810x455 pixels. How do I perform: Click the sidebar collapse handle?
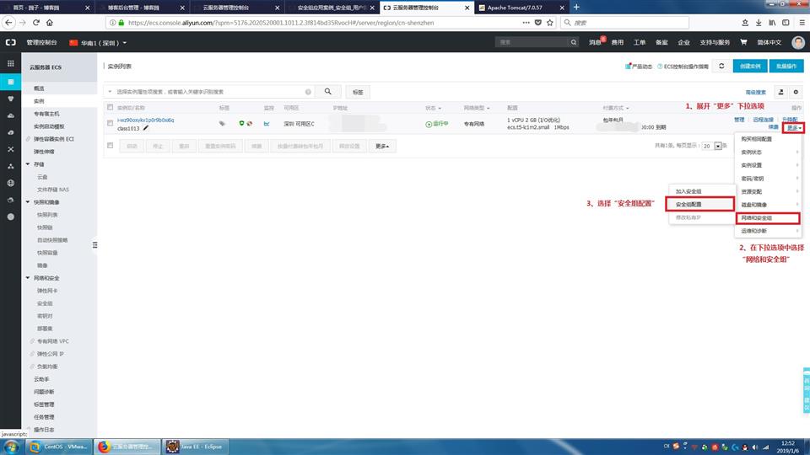[x=95, y=244]
